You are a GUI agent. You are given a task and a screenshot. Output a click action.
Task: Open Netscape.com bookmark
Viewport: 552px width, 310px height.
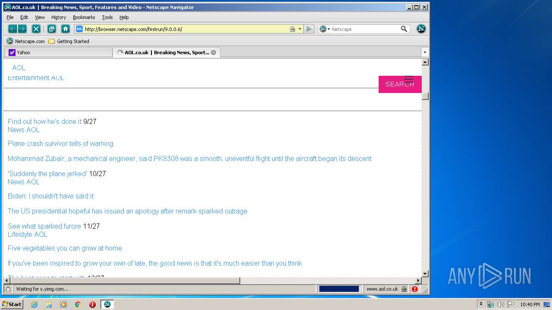(26, 41)
